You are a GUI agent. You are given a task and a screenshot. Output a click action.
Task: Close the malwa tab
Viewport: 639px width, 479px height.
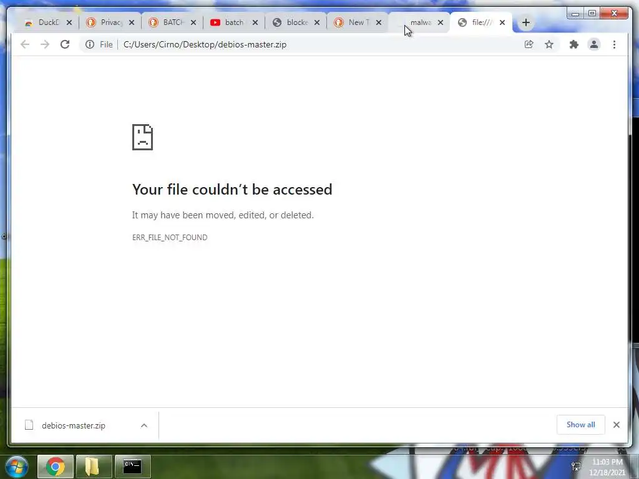coord(441,22)
